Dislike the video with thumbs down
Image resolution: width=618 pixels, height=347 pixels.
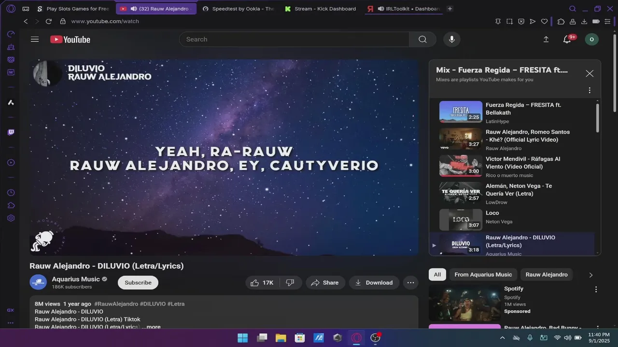coord(290,283)
